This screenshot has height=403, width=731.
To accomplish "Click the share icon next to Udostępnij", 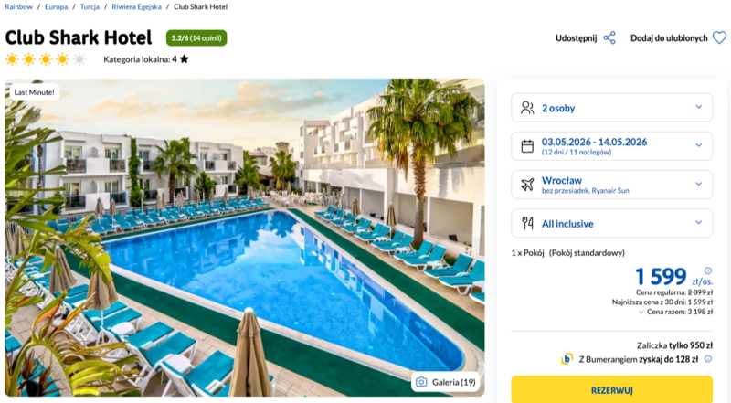I will 609,37.
